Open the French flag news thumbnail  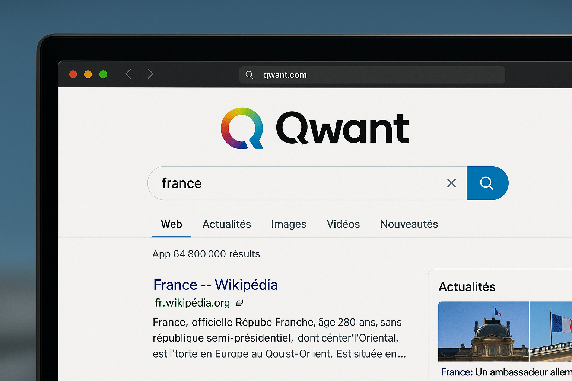coord(551,332)
